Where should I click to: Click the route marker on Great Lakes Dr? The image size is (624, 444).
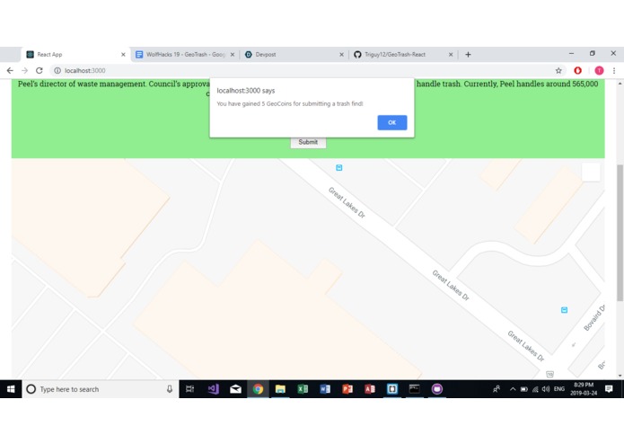[x=549, y=374]
